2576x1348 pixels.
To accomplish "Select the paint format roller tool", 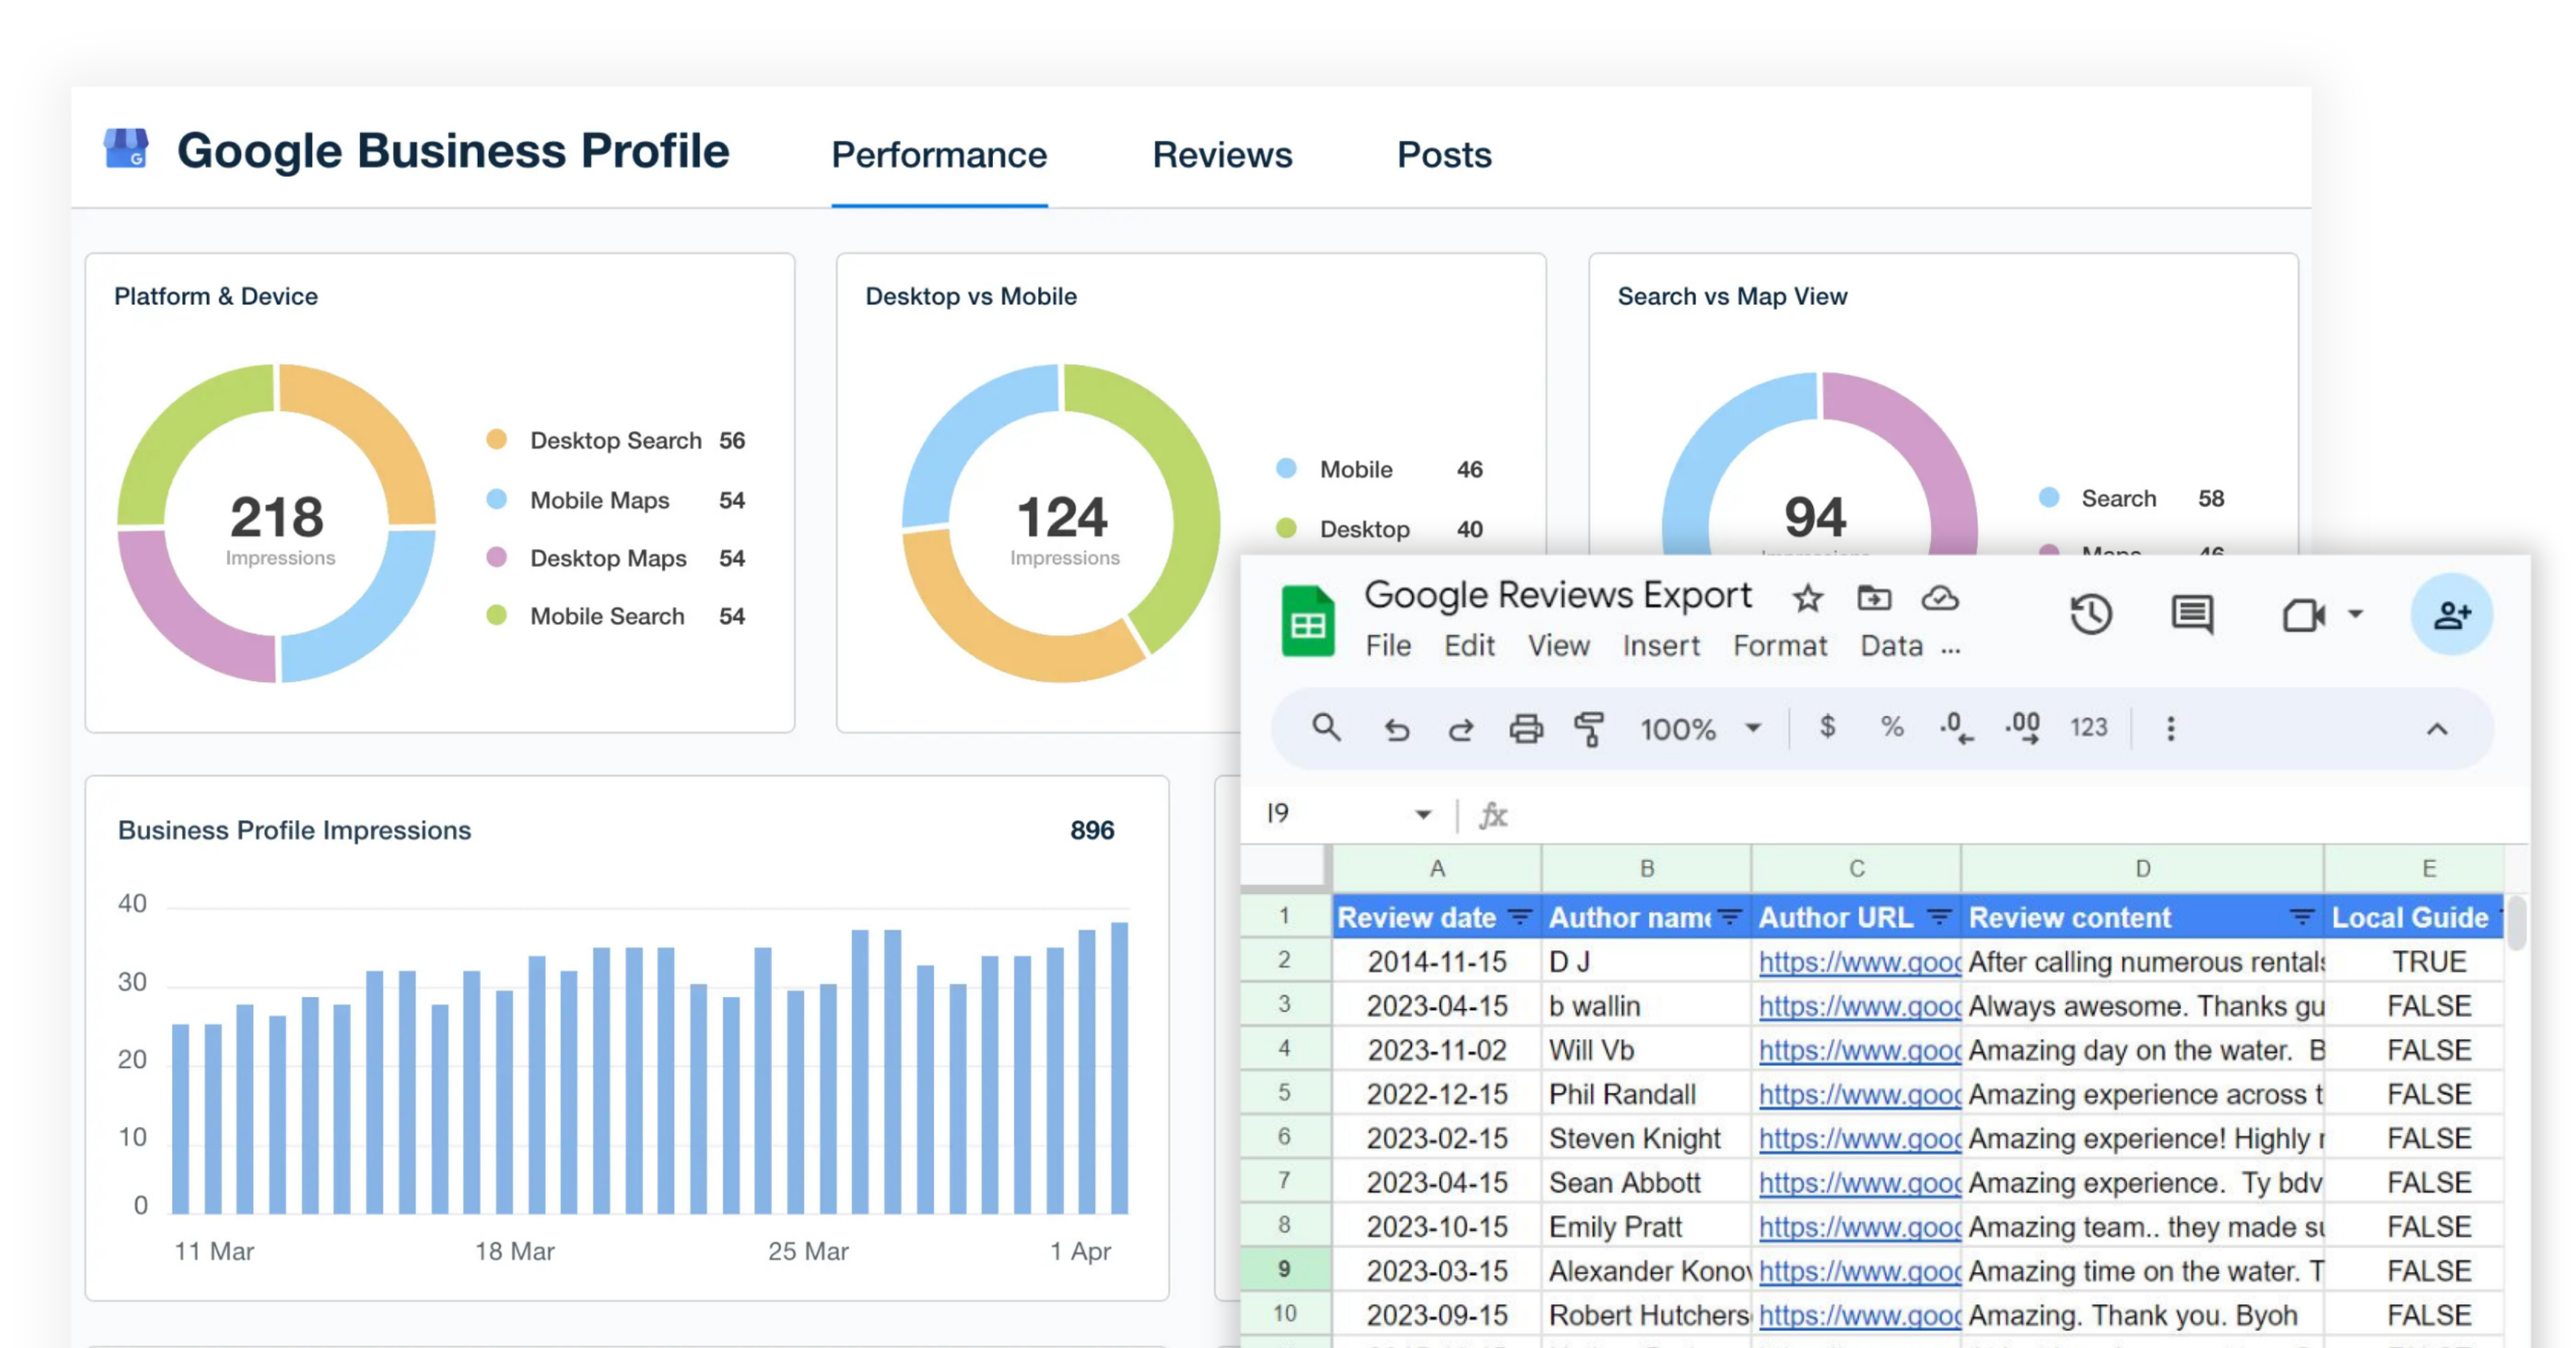I will (1589, 728).
